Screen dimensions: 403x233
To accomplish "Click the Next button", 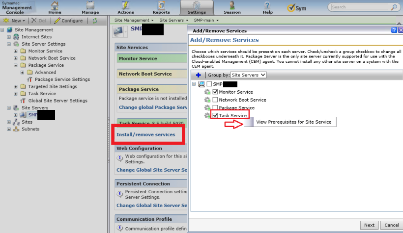I will pyautogui.click(x=369, y=225).
